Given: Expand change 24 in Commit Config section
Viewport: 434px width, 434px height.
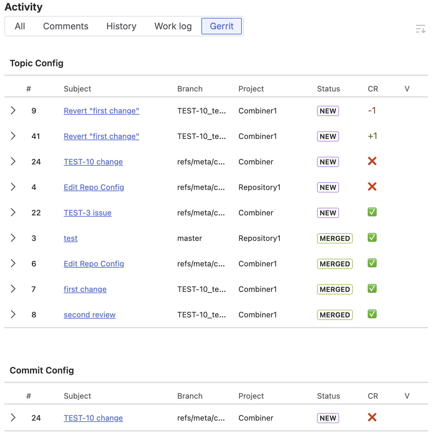Looking at the screenshot, I should point(13,418).
